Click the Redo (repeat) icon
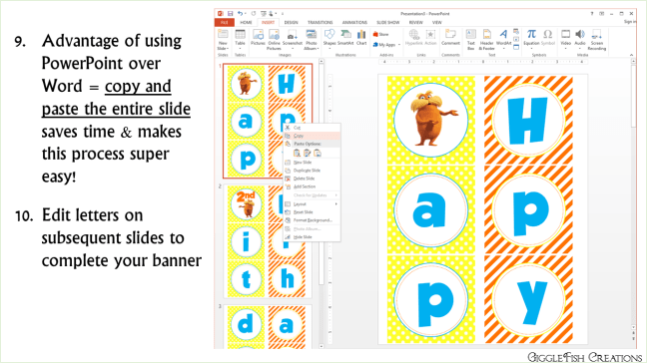The height and width of the screenshot is (363, 647). pyautogui.click(x=254, y=14)
